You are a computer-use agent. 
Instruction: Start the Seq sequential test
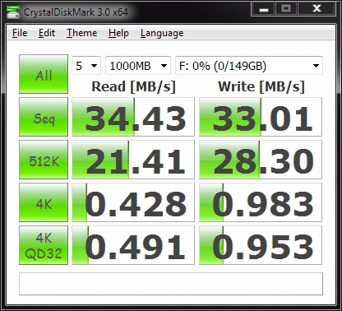[44, 117]
